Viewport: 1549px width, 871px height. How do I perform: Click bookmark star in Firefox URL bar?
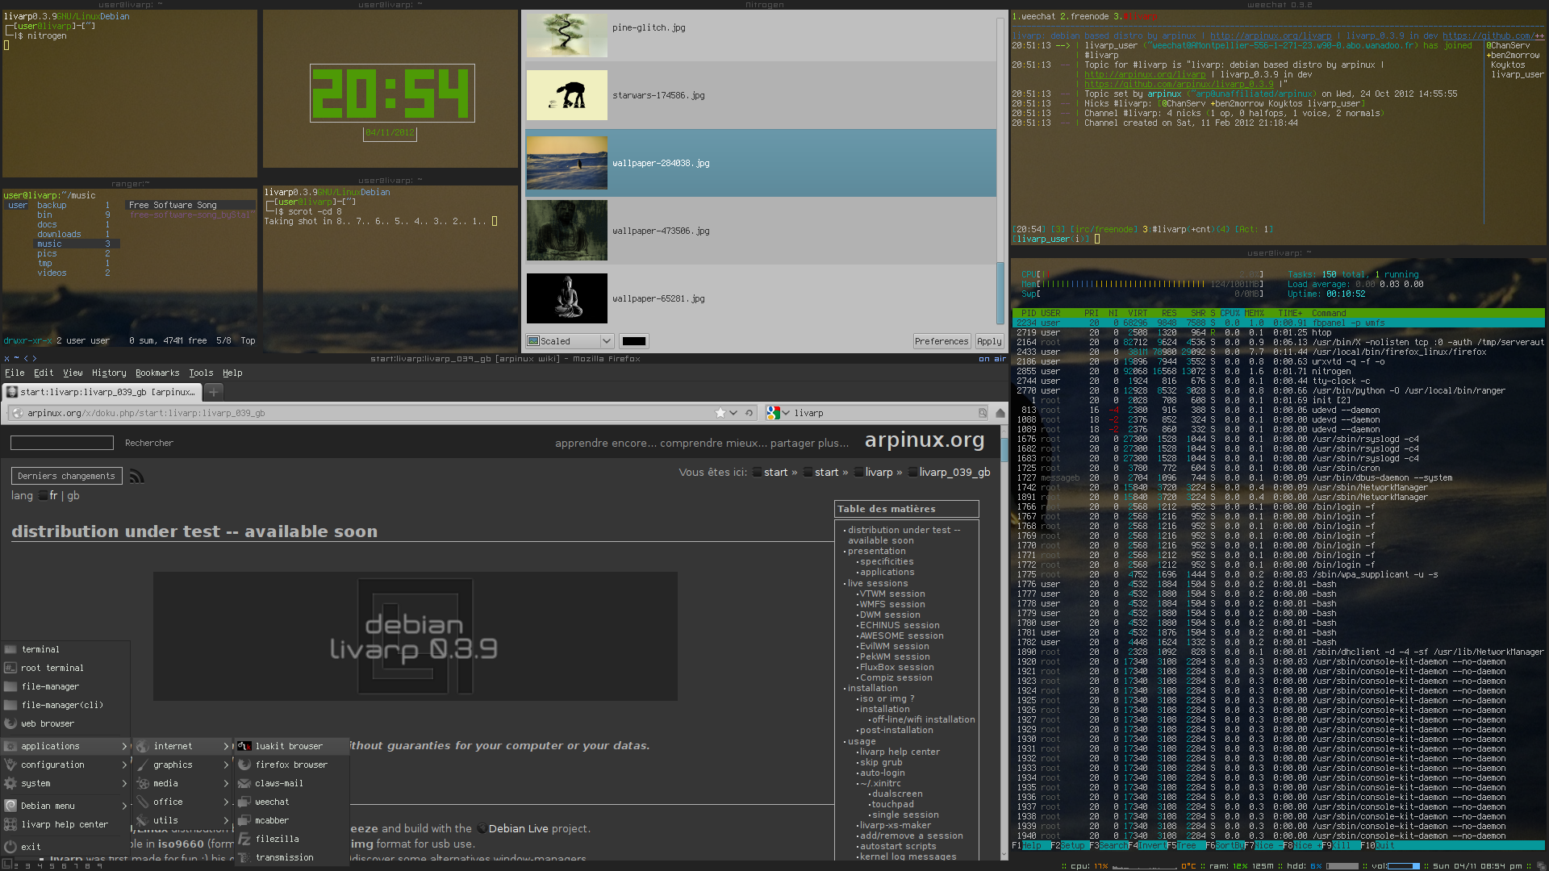(720, 413)
